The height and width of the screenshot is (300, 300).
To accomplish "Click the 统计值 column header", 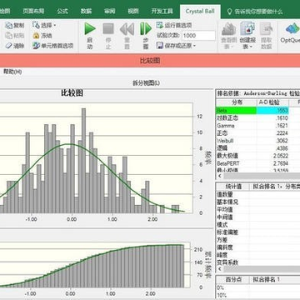I will pyautogui.click(x=232, y=187).
